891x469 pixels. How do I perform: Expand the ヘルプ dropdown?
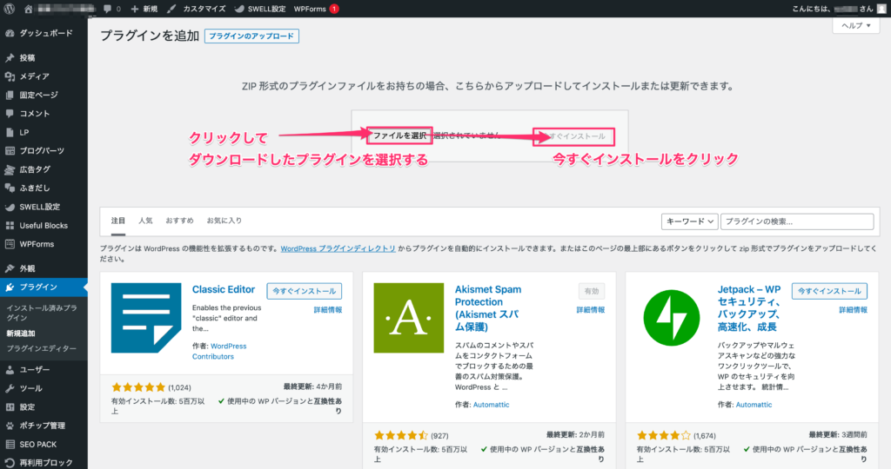856,25
